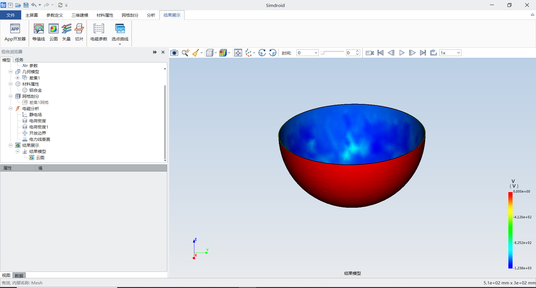Switch to the 数据 bottom tab
This screenshot has width=536, height=288.
[19, 275]
